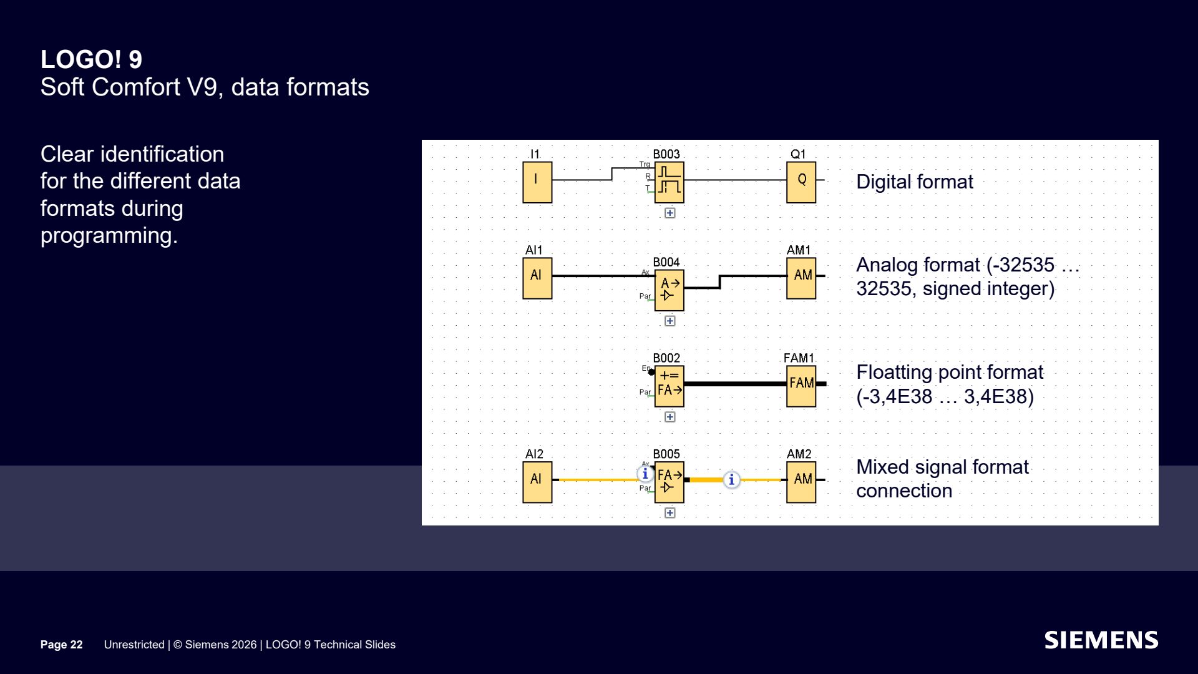Click the En pin on block B002

point(648,370)
